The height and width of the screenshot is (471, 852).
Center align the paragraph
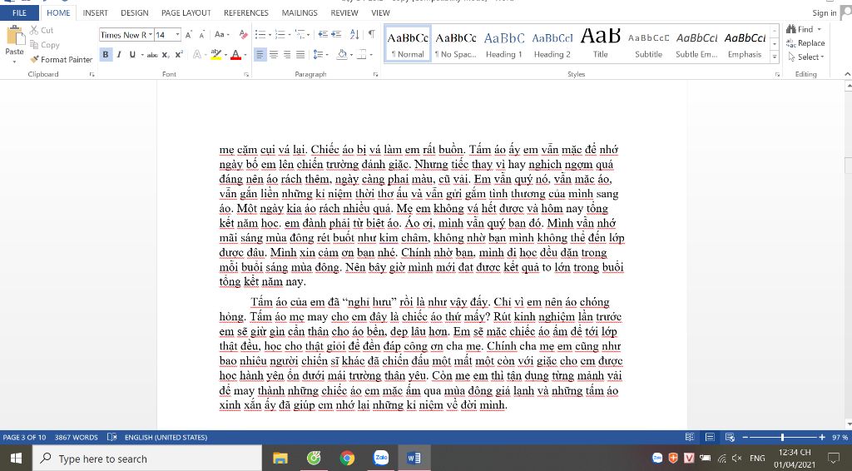pos(273,54)
